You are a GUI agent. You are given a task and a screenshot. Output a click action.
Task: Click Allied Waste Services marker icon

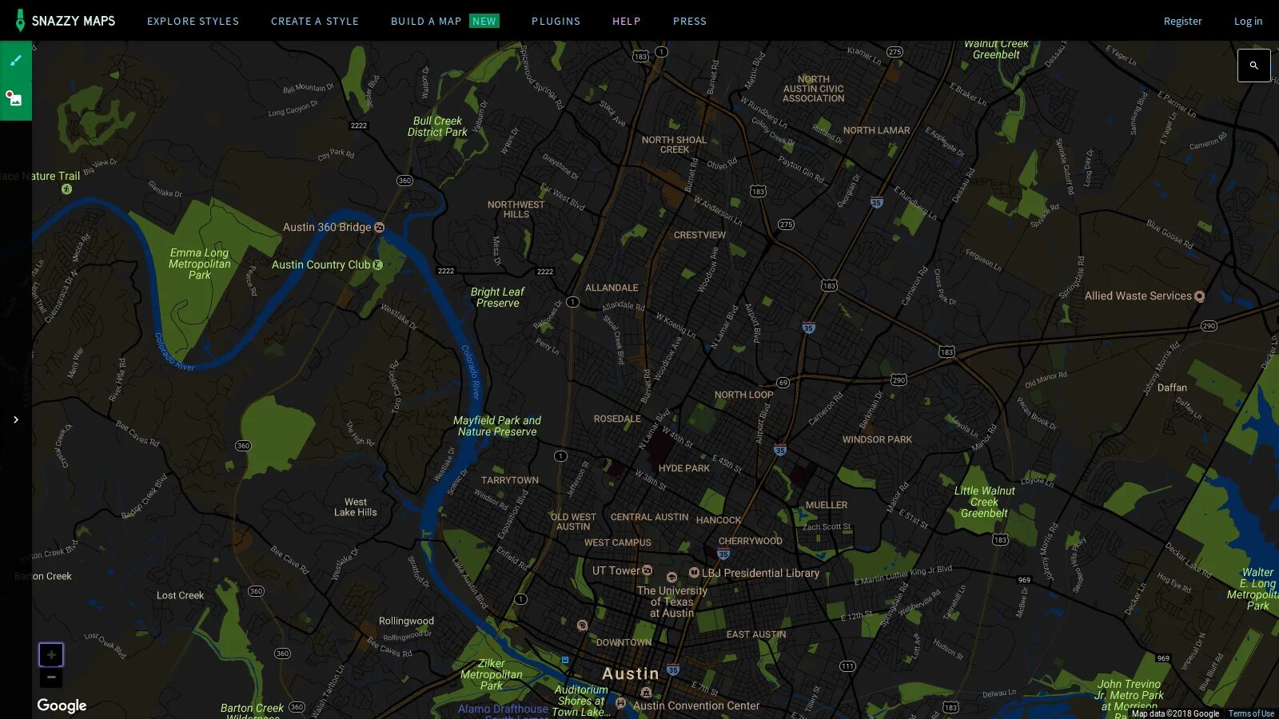click(1199, 296)
